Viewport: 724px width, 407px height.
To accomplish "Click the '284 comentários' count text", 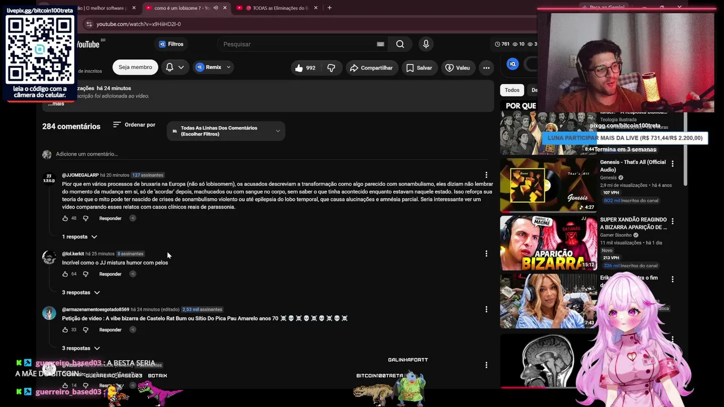I will pos(71,127).
